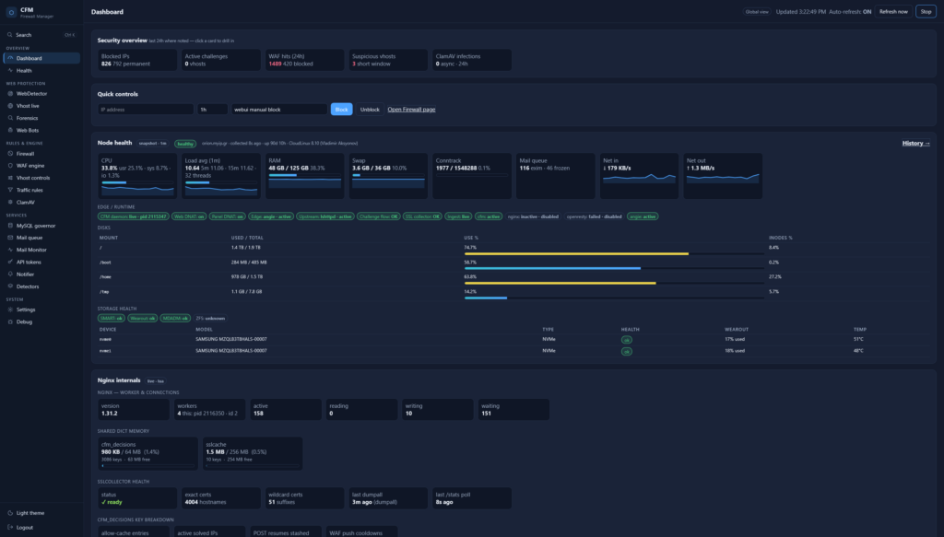This screenshot has height=537, width=944.
Task: Stop the auto-refresh
Action: click(926, 11)
